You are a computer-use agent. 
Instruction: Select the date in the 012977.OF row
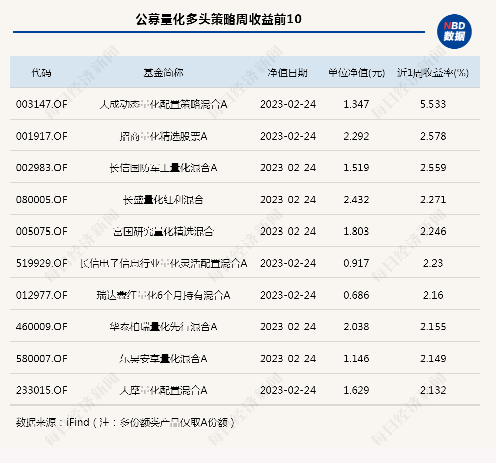click(x=288, y=295)
